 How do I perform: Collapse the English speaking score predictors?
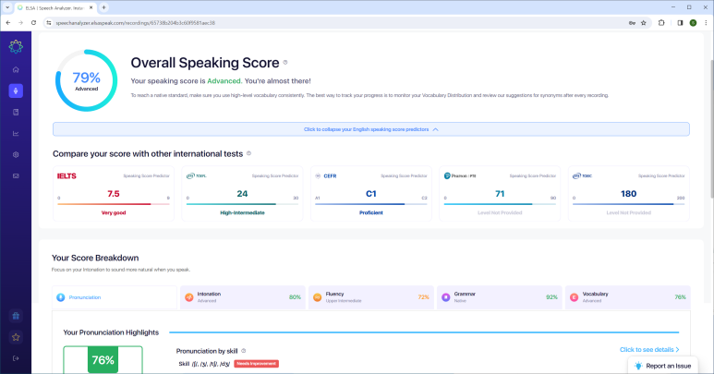[x=371, y=129]
